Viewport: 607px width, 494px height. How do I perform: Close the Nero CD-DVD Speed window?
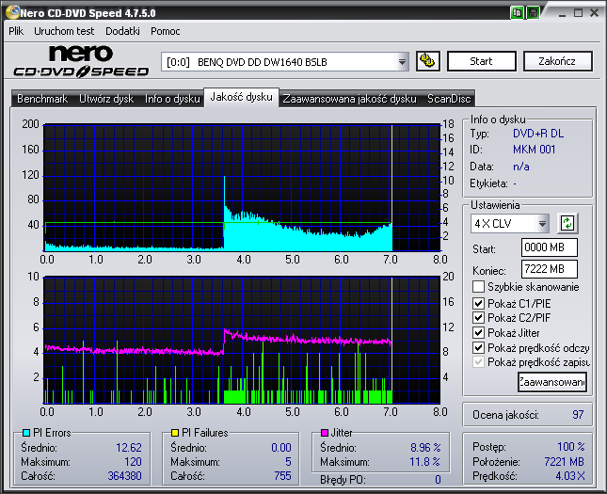coord(594,13)
